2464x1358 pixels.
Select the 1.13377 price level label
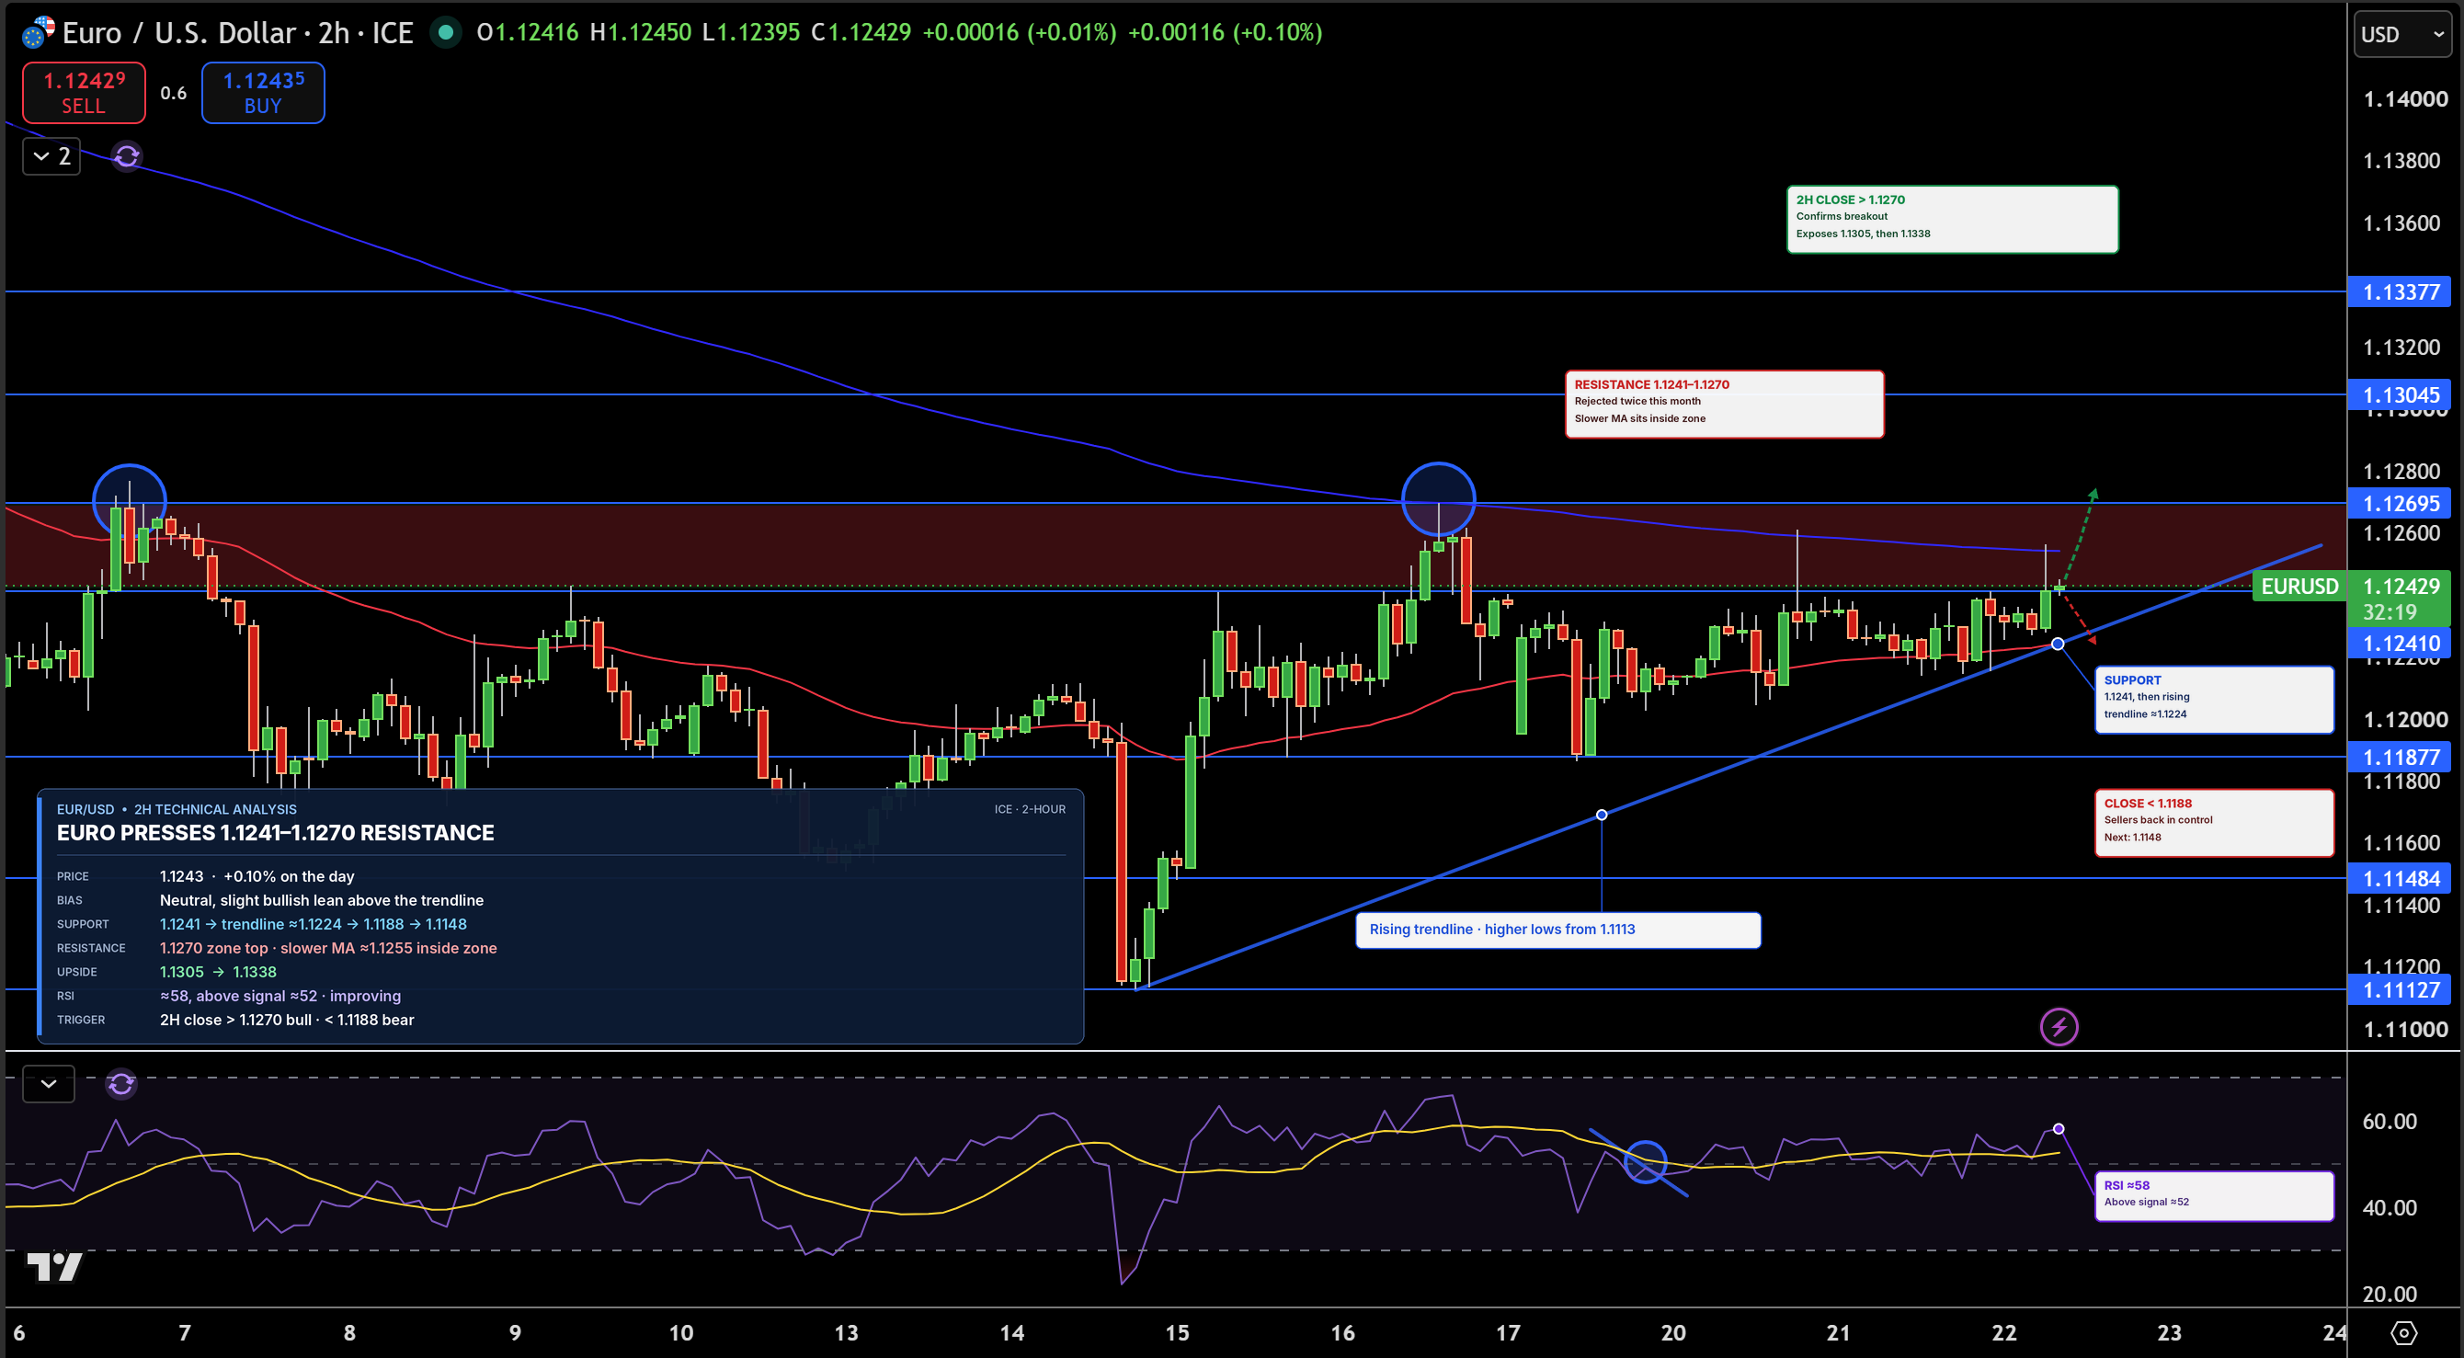(2400, 292)
